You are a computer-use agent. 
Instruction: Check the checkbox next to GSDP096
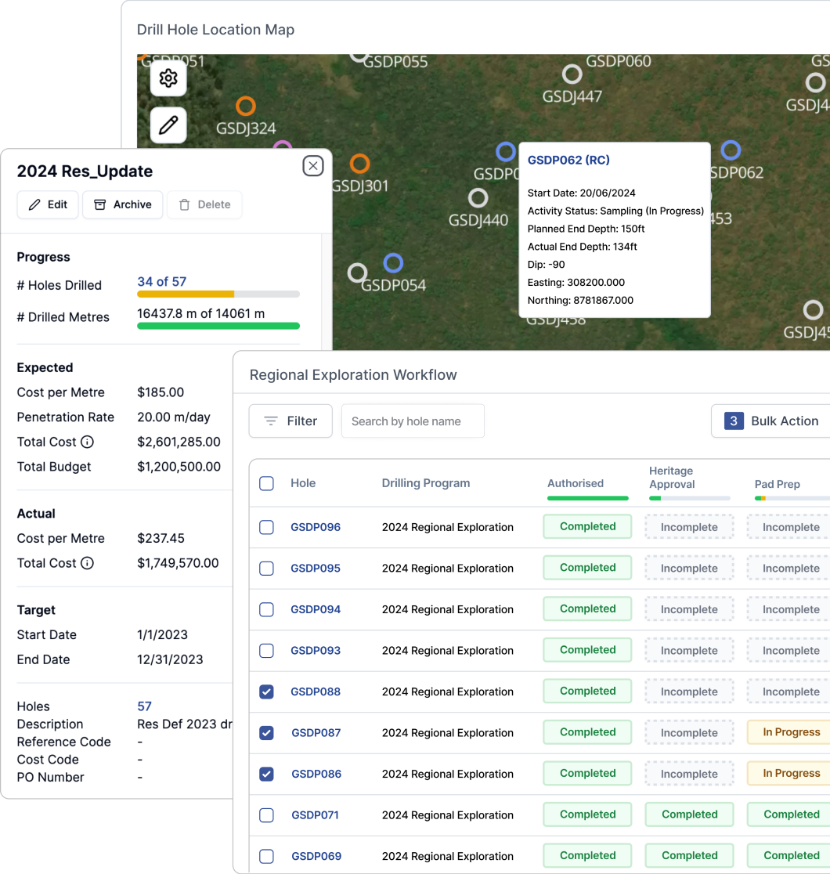tap(266, 526)
